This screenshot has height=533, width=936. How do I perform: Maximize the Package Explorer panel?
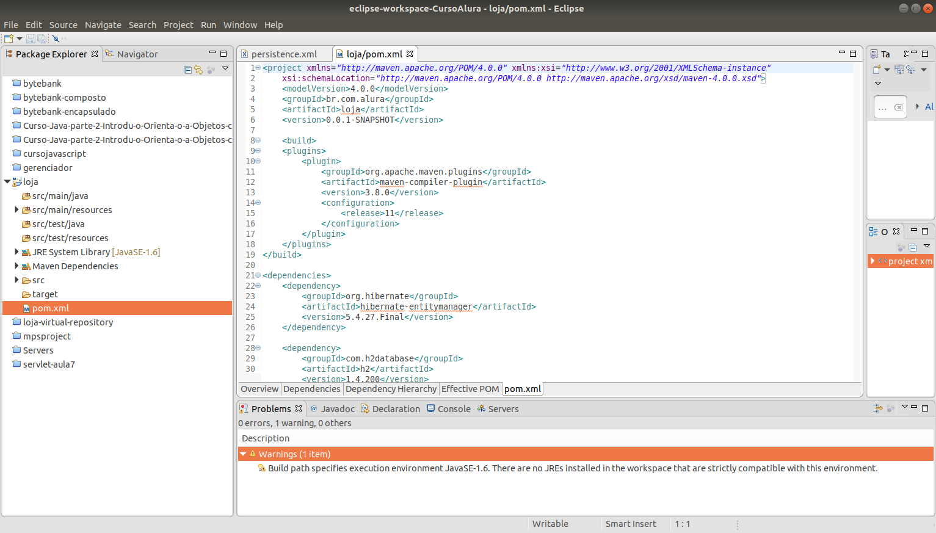pyautogui.click(x=223, y=54)
